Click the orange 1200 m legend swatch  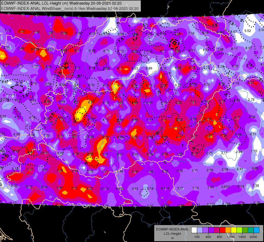[228, 230]
